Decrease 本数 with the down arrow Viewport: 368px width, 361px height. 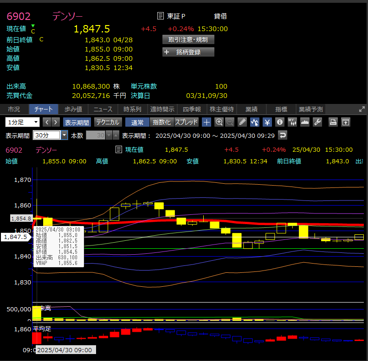point(109,135)
